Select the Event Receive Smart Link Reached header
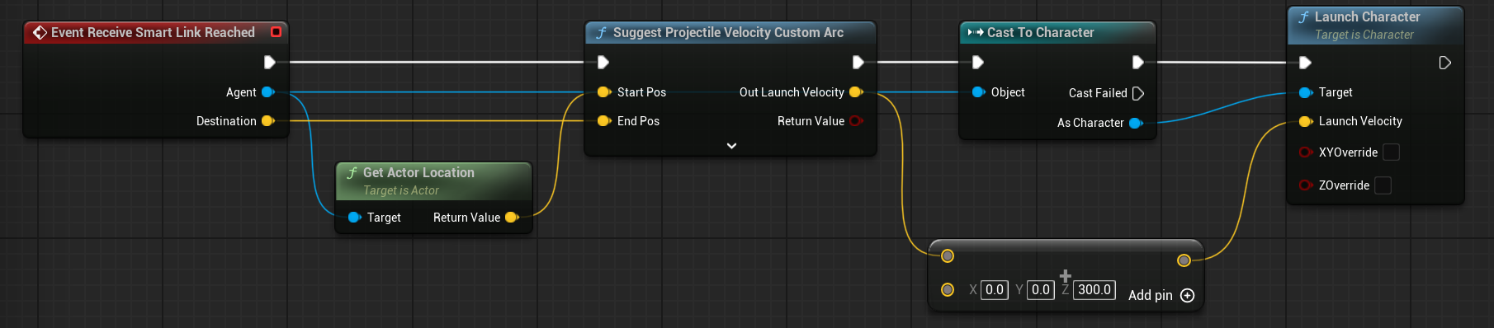 [153, 32]
